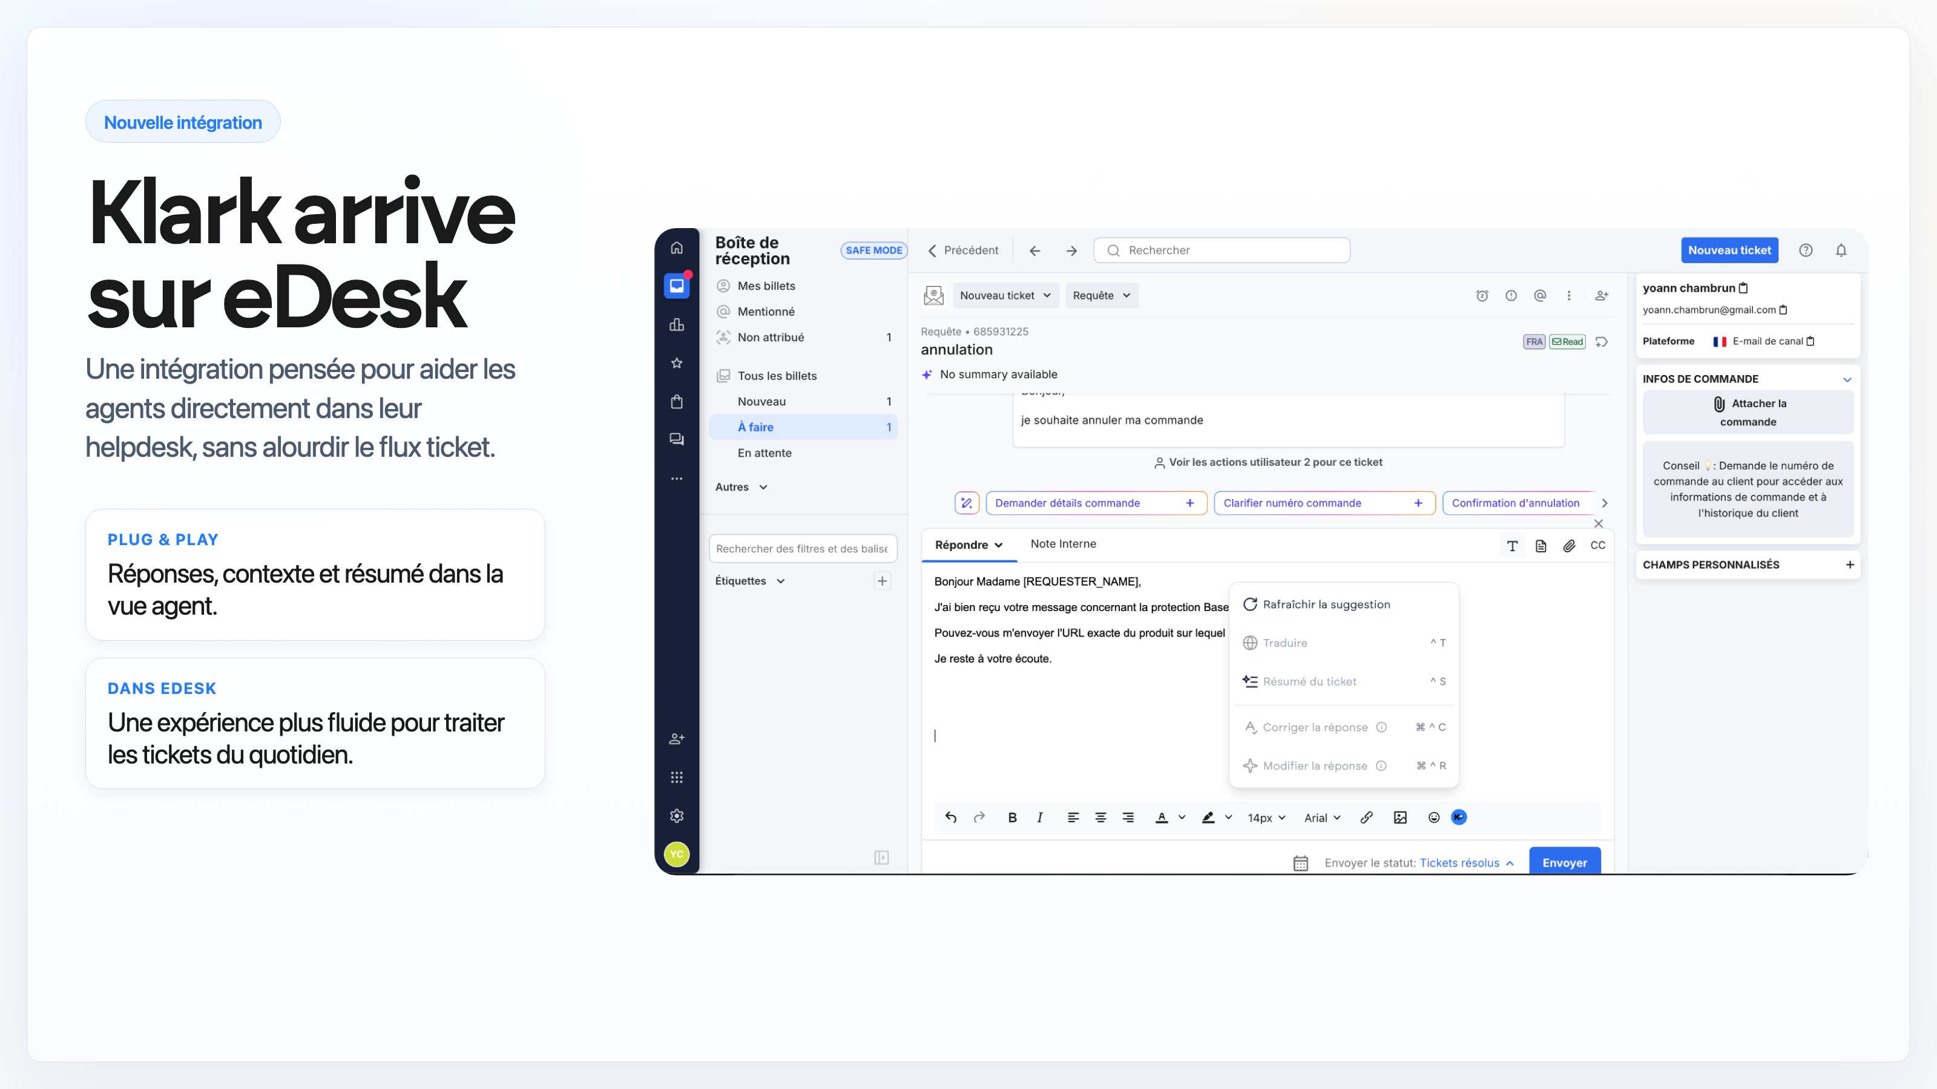This screenshot has width=1937, height=1089.
Task: Select Traduire from the suggestion menu
Action: point(1284,643)
